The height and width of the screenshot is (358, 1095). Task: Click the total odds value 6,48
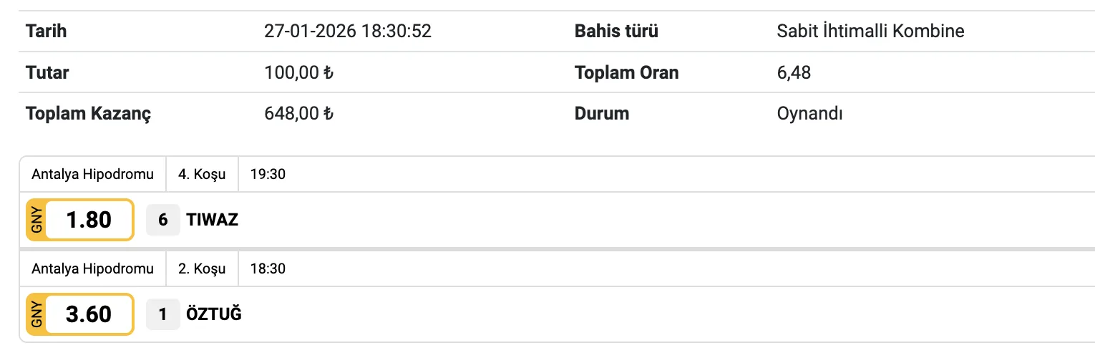pos(794,72)
